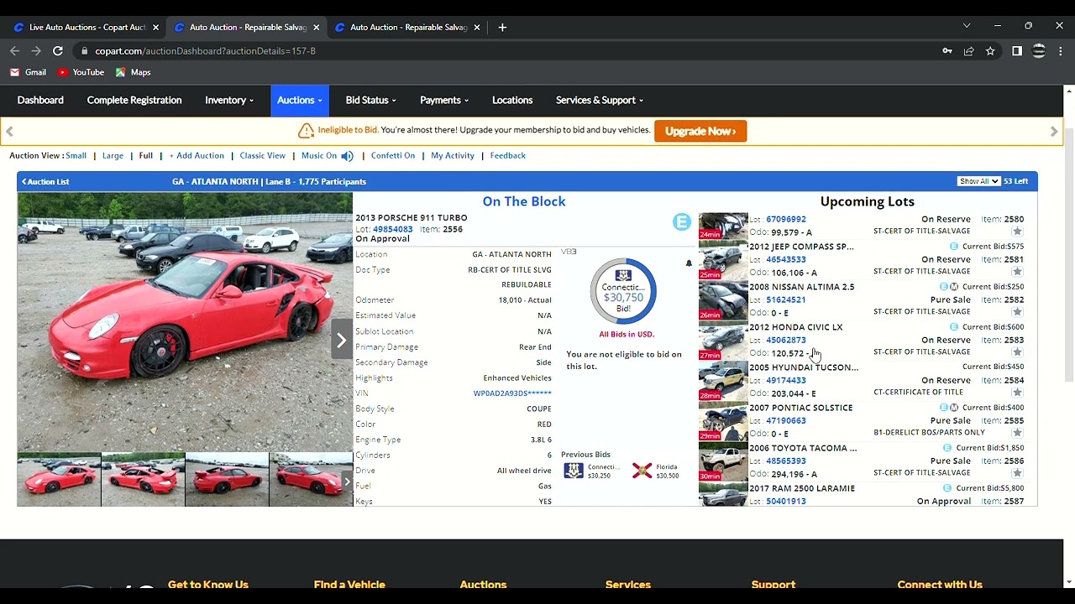Reload the Copart page
The image size is (1075, 604).
click(58, 51)
